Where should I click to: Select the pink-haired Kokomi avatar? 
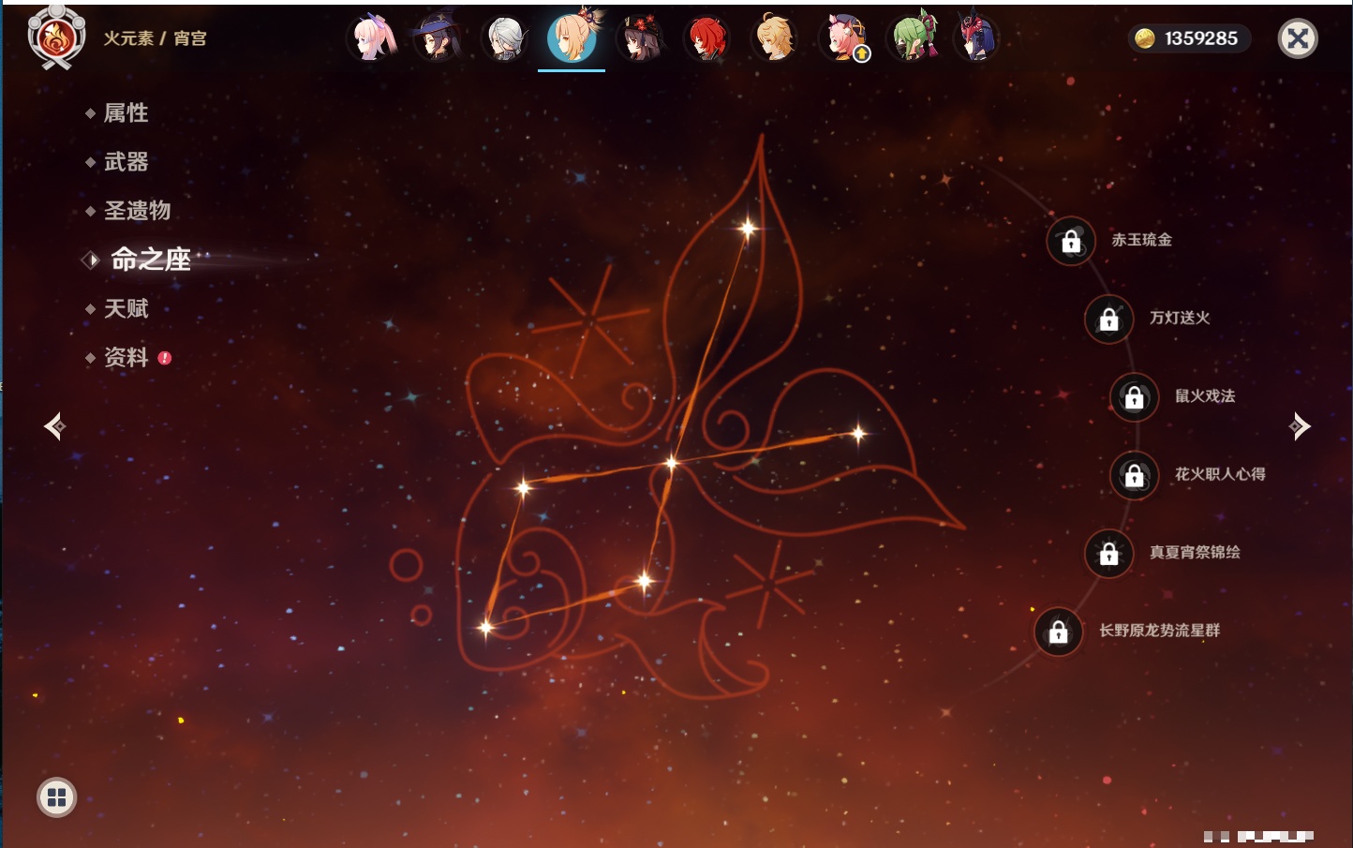click(x=373, y=39)
